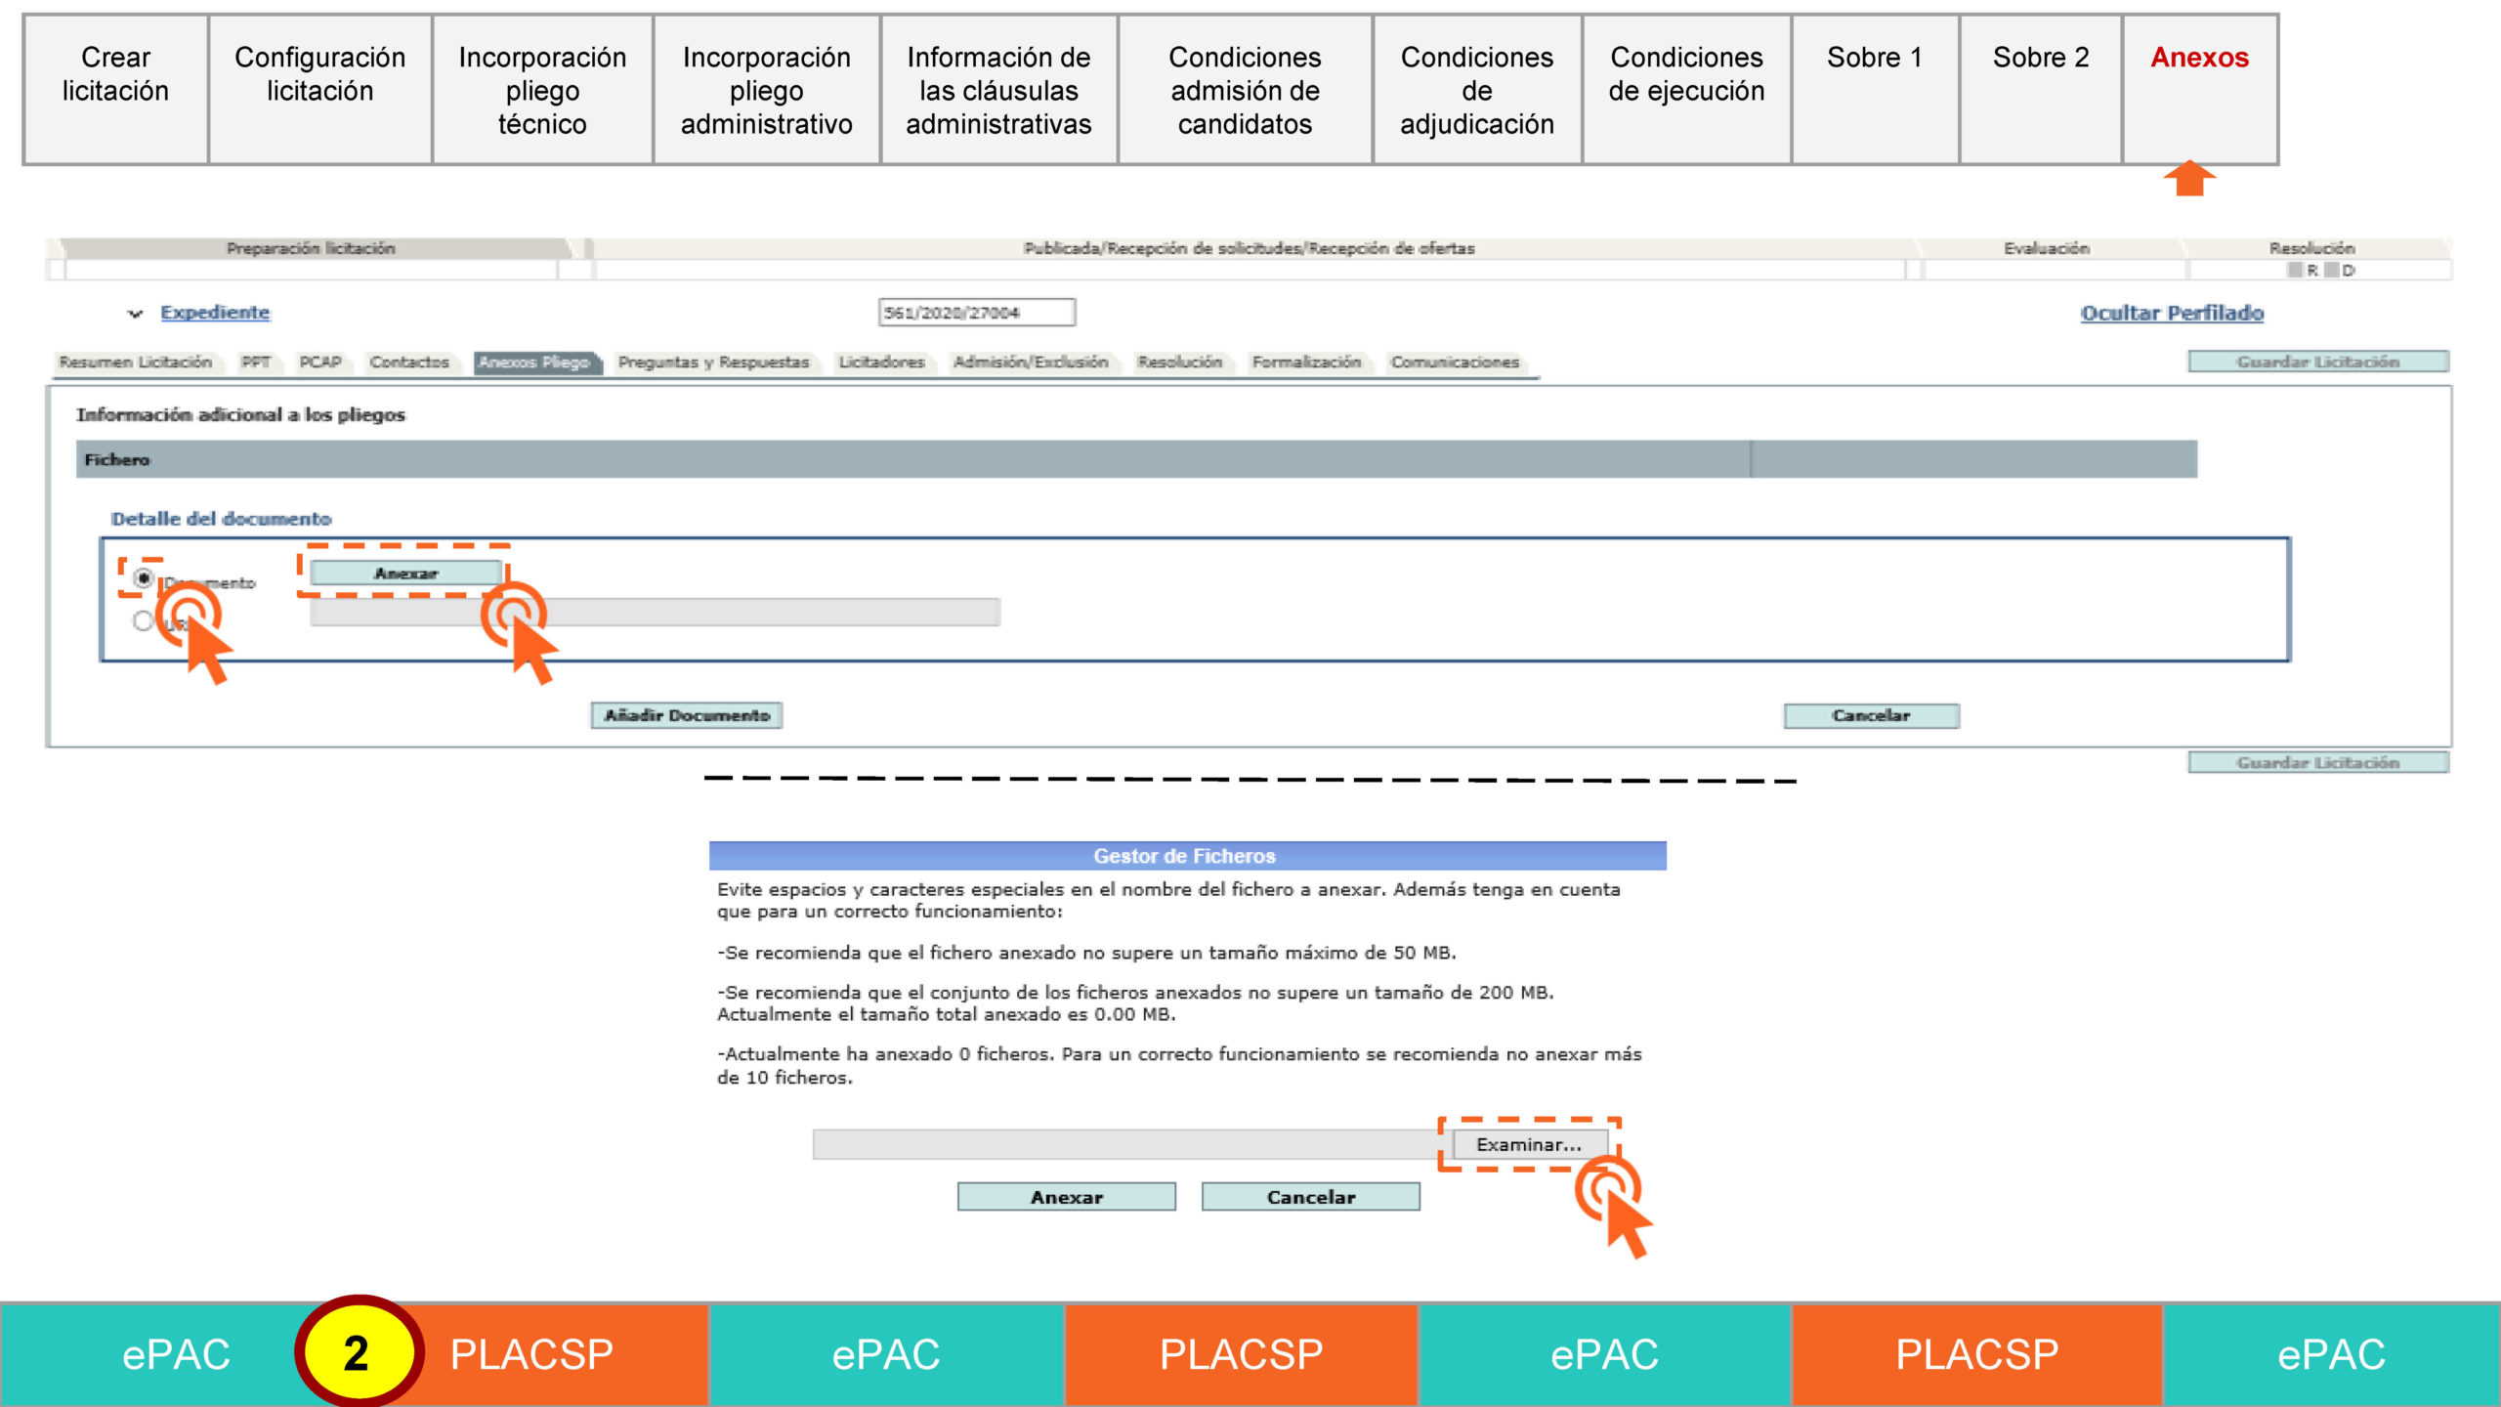Click Guardar Licitación button below the panel
The height and width of the screenshot is (1407, 2501).
(x=2318, y=762)
